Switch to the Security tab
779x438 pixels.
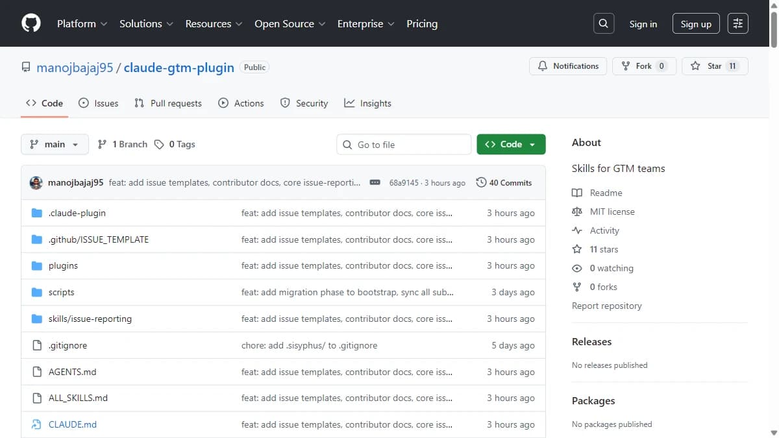tap(304, 103)
